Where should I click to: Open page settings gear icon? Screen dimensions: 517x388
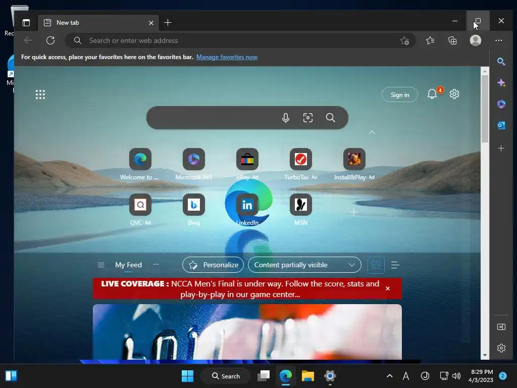click(x=454, y=94)
